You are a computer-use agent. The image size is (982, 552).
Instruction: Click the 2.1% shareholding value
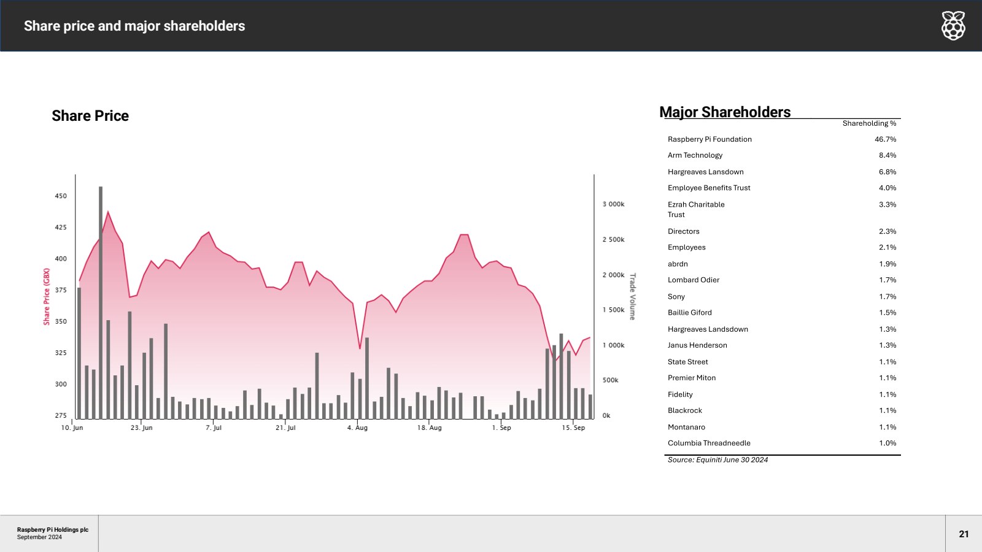click(887, 247)
